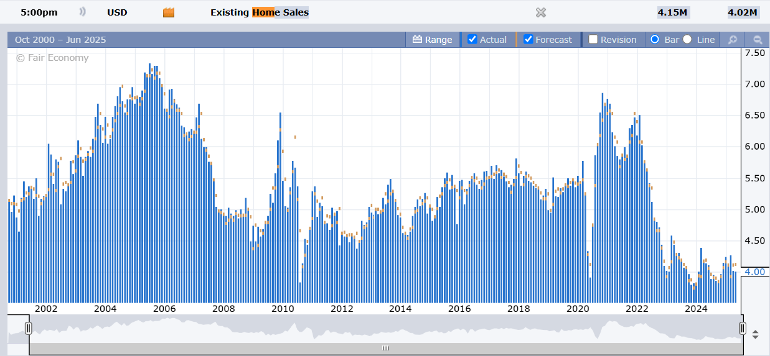Click the sound alert icon beside 5:00pm
Screen dimensions: 770x356
coord(82,12)
